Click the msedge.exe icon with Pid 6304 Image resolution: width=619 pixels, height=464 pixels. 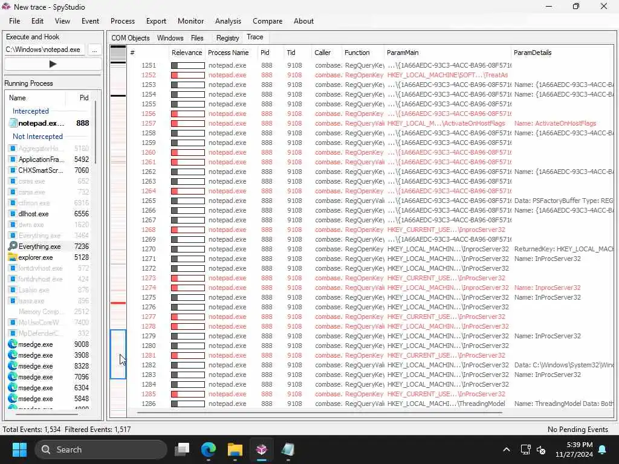(13, 387)
